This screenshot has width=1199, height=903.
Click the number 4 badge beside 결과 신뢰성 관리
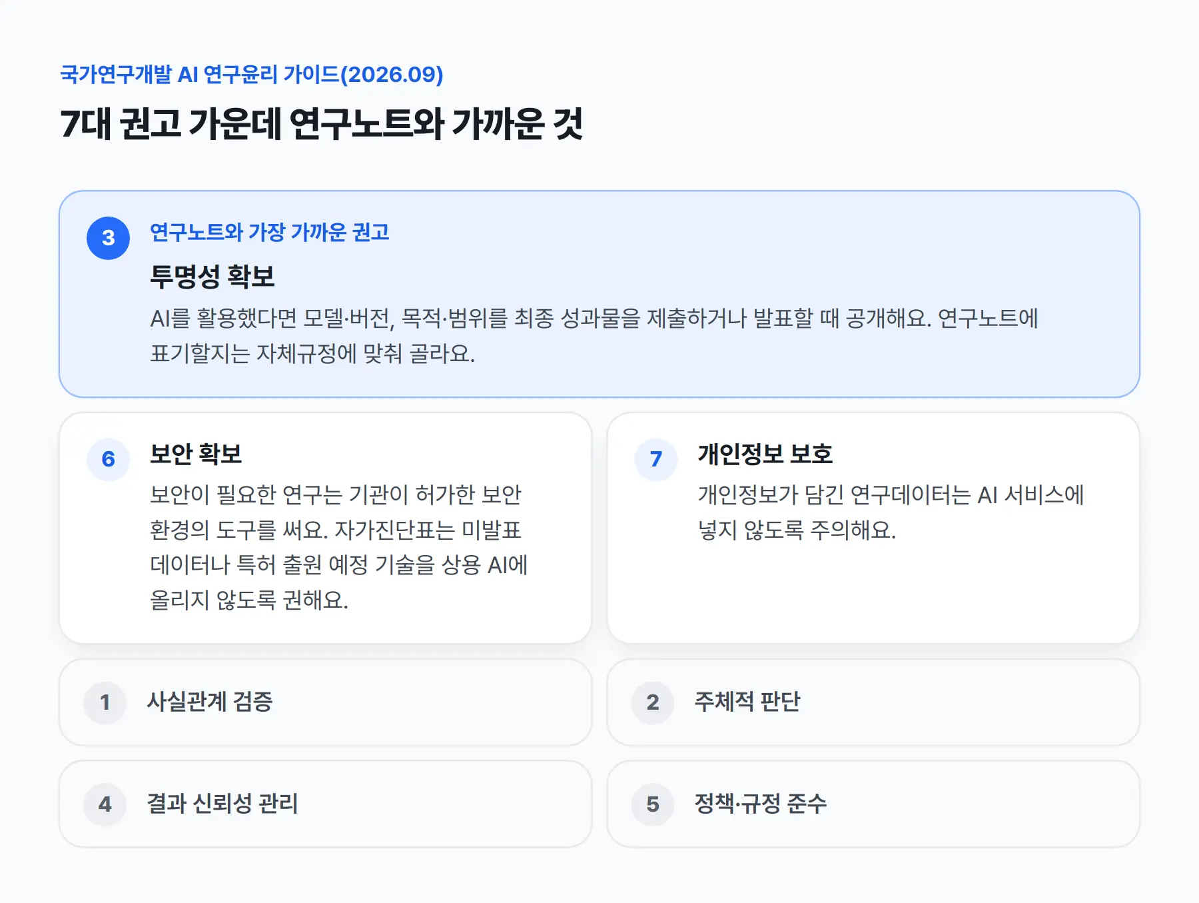tap(105, 804)
